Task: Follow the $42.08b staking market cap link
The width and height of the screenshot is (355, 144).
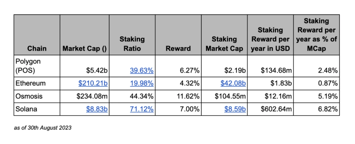Action: [234, 84]
